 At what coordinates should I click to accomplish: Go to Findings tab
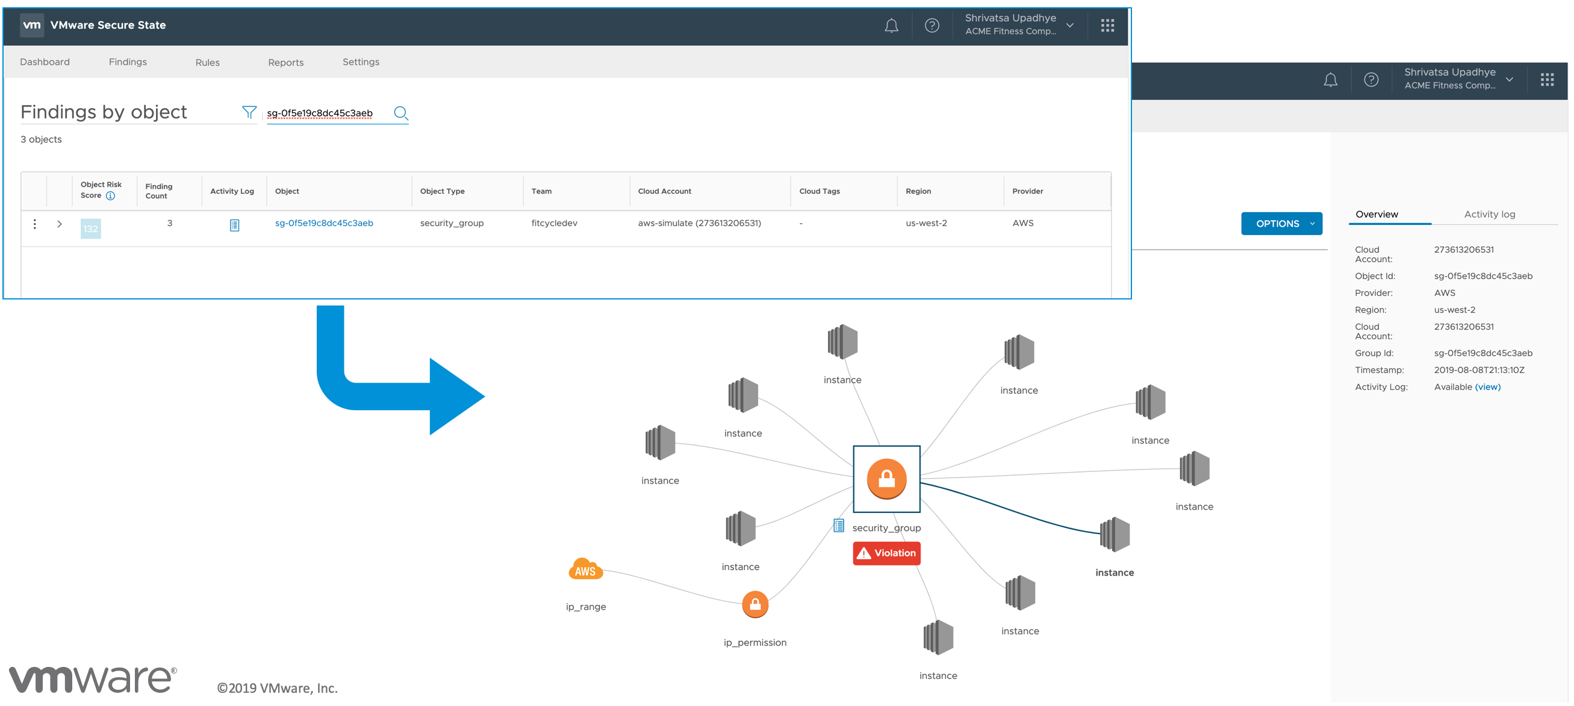[x=128, y=62]
